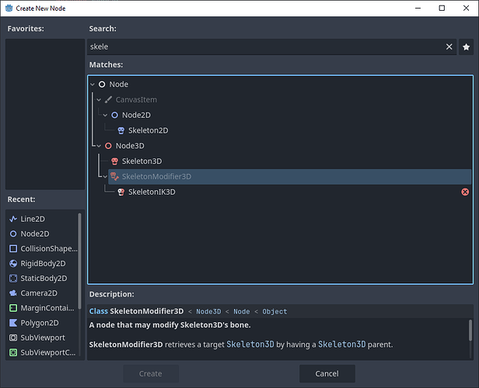The height and width of the screenshot is (388, 479).
Task: Click the RigidBody2D icon in Recent
Action: (x=13, y=263)
